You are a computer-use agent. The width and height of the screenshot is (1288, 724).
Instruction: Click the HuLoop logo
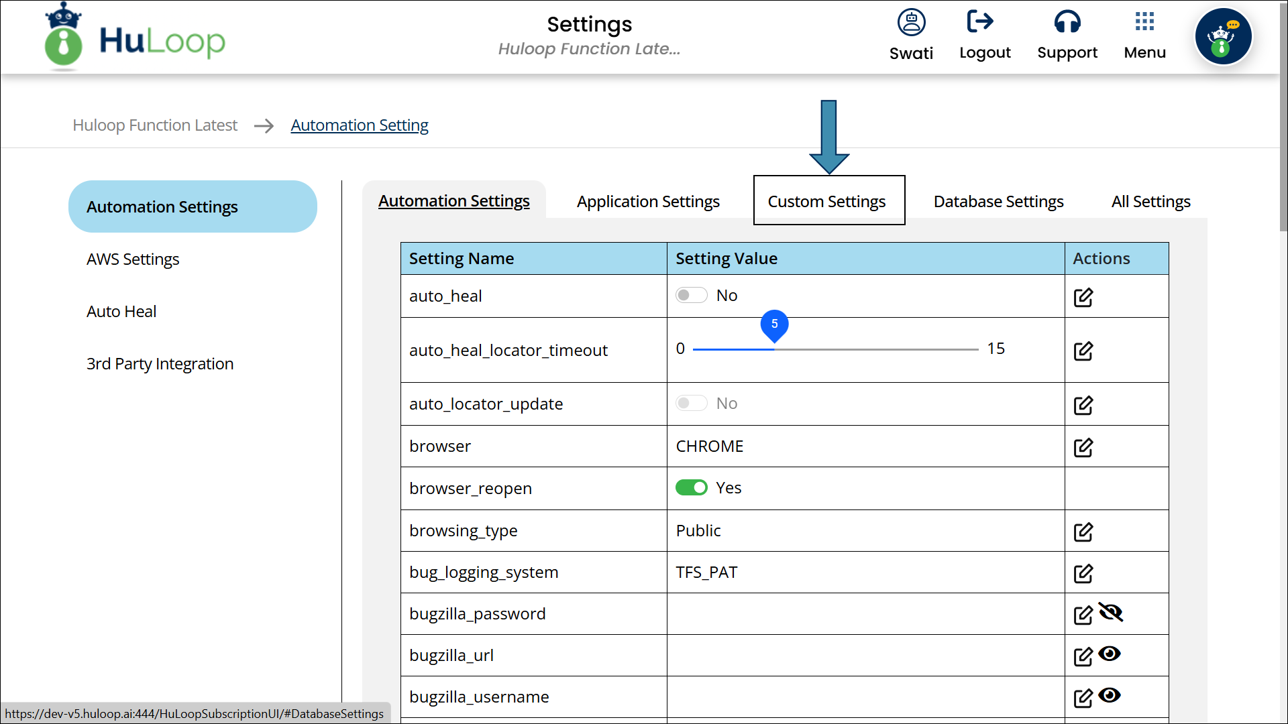pos(134,38)
